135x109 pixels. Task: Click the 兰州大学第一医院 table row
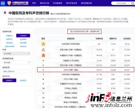86,70
